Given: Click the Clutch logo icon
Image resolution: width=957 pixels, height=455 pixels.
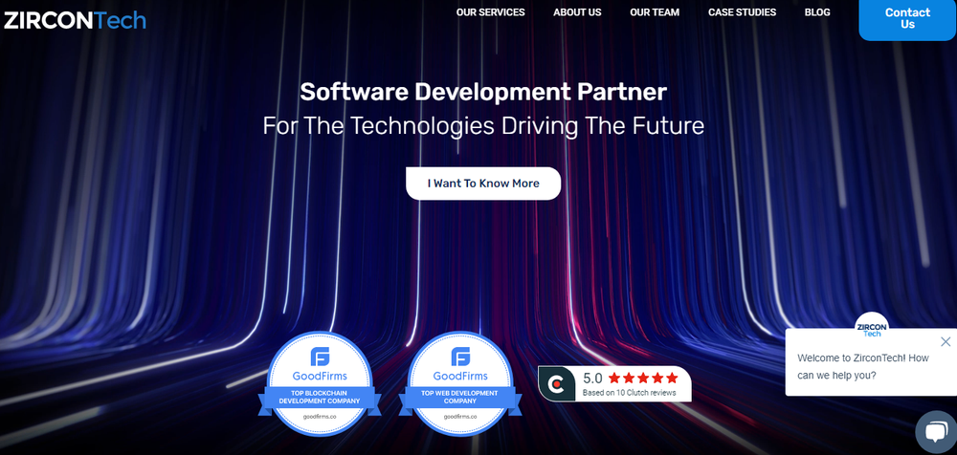Looking at the screenshot, I should (556, 383).
